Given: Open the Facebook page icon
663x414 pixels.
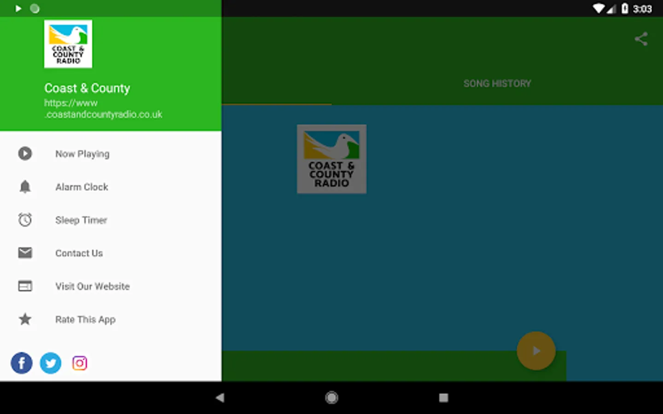Looking at the screenshot, I should 22,363.
